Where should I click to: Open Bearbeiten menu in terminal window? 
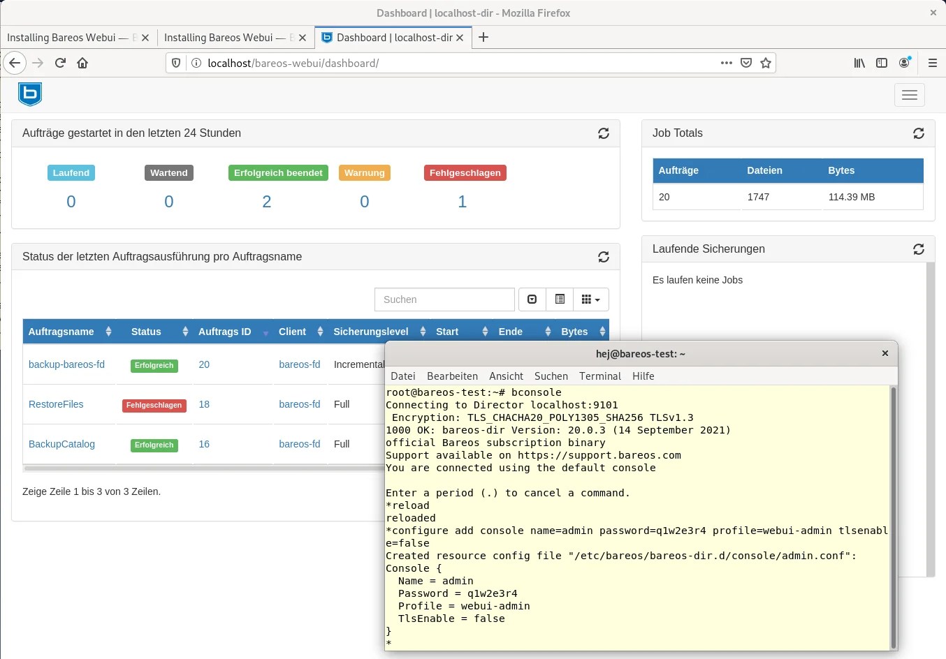[453, 376]
